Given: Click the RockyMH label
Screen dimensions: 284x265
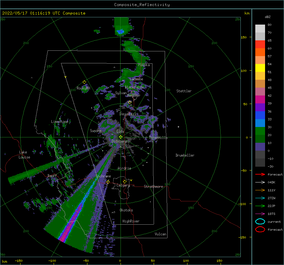Looking at the screenshot, I should pyautogui.click(x=83, y=88).
